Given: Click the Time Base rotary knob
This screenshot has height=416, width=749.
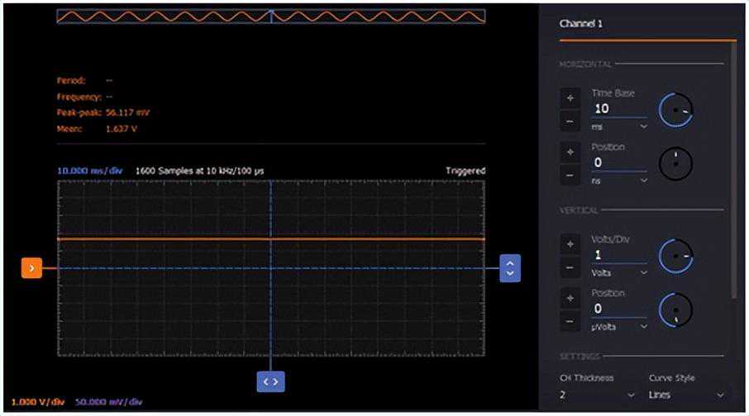Looking at the screenshot, I should click(675, 111).
